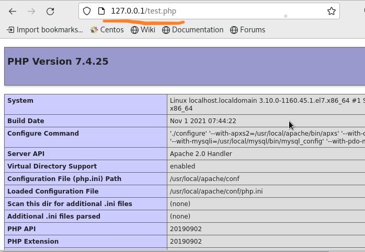Click the (none) value for Additional .ini files
Viewport: 365px width, 252px height.
click(180, 216)
